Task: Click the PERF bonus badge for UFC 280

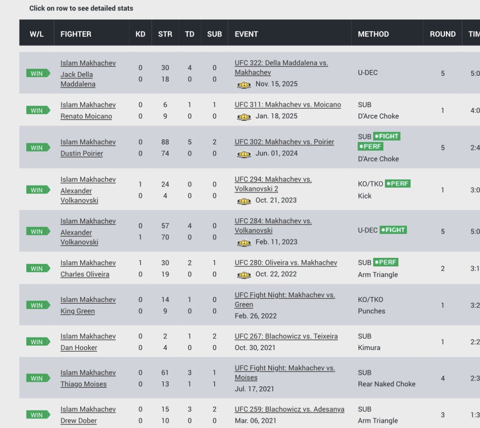Action: 386,262
